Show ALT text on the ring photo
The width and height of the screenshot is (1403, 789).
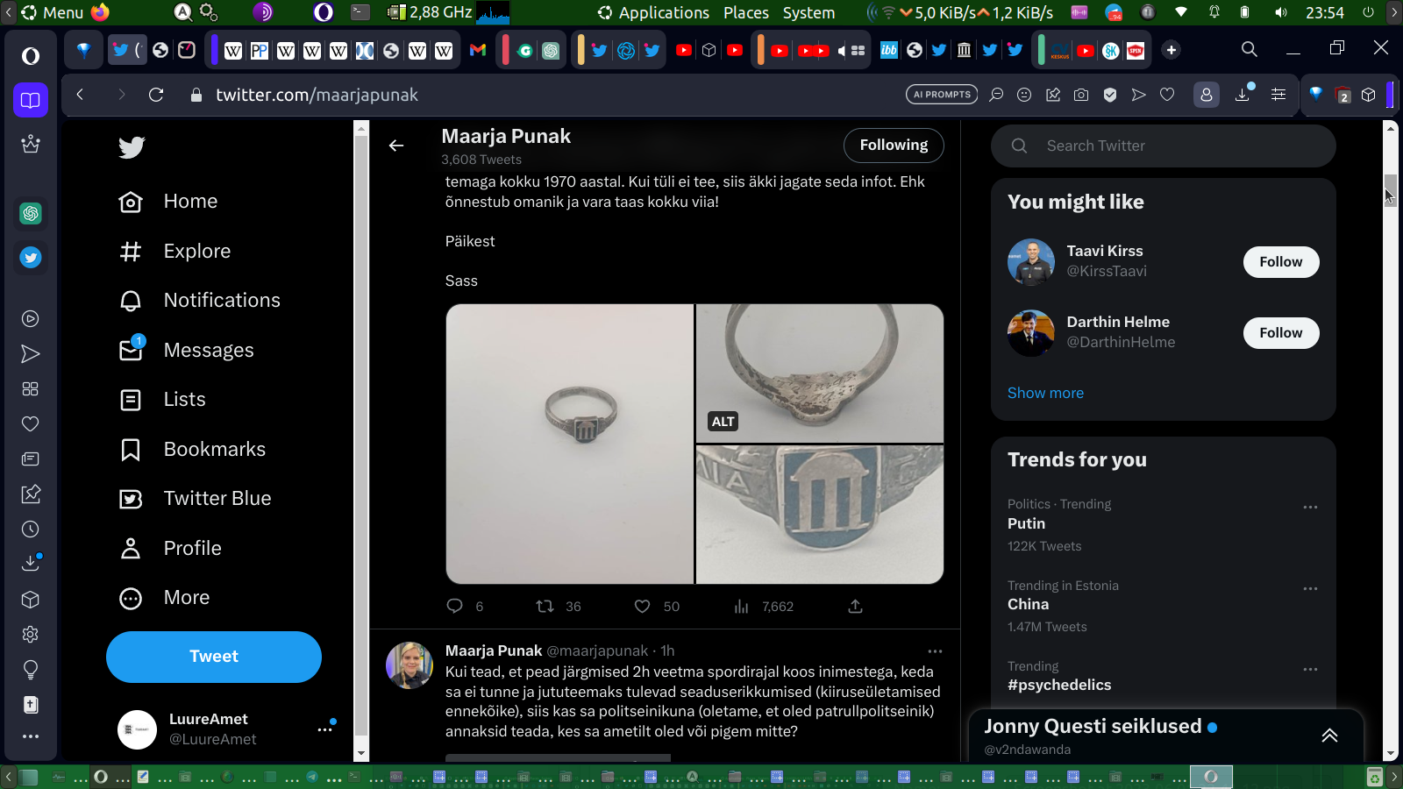click(723, 422)
